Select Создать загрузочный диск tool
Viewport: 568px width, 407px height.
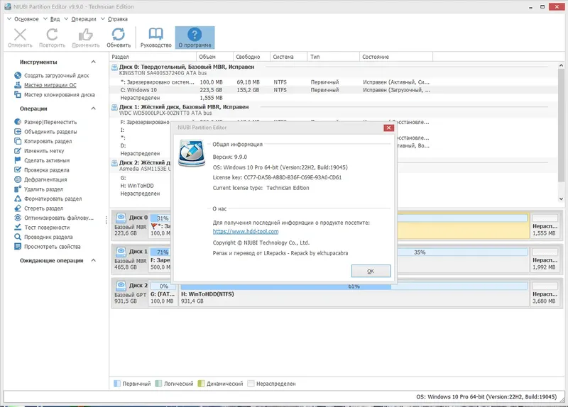coord(52,76)
